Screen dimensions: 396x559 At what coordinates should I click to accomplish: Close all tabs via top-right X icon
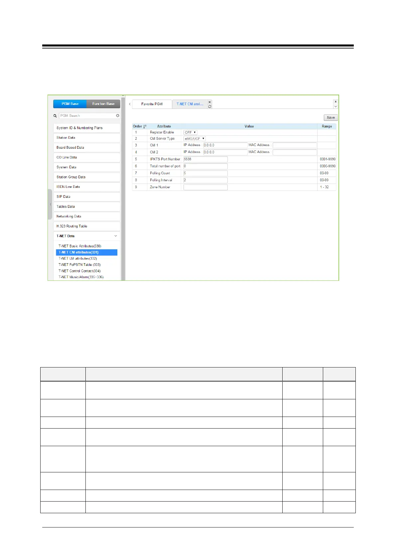point(335,102)
